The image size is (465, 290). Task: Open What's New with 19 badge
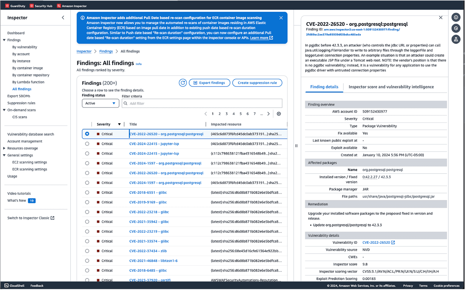21,201
